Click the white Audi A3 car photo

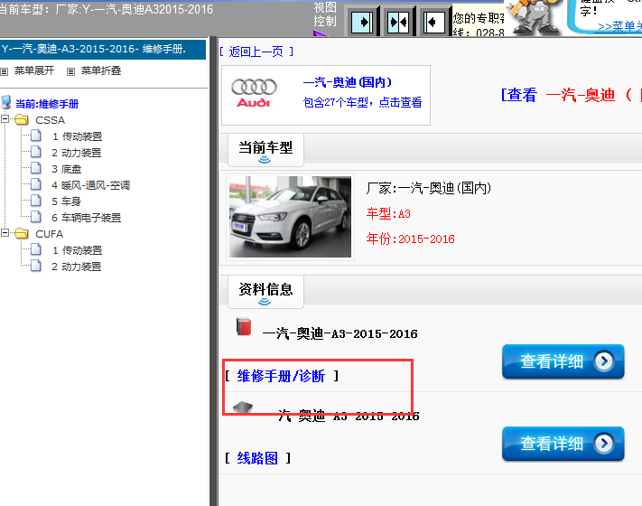[290, 217]
